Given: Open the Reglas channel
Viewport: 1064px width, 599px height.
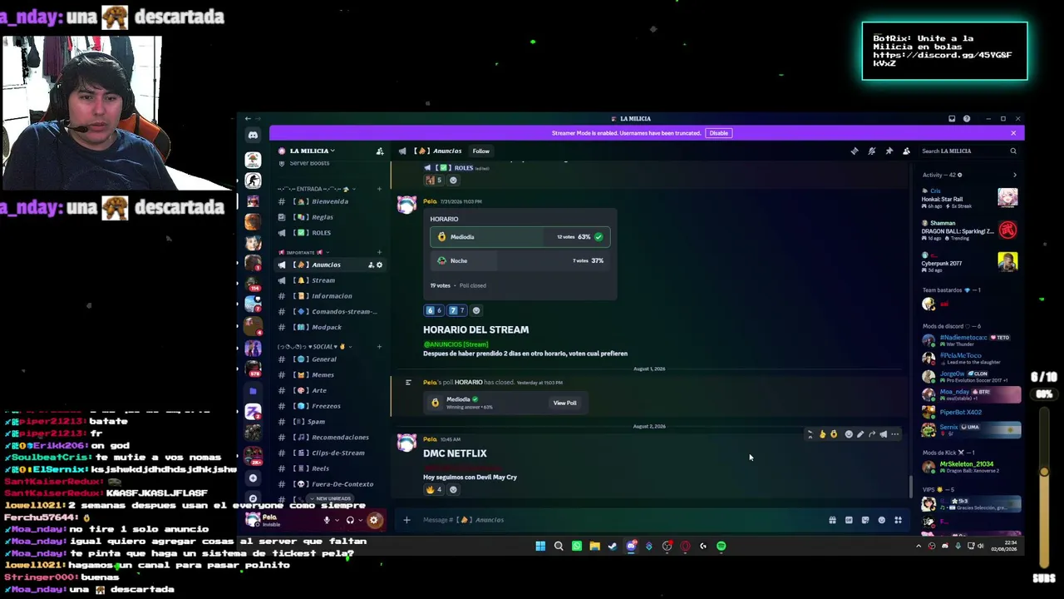Looking at the screenshot, I should point(330,217).
